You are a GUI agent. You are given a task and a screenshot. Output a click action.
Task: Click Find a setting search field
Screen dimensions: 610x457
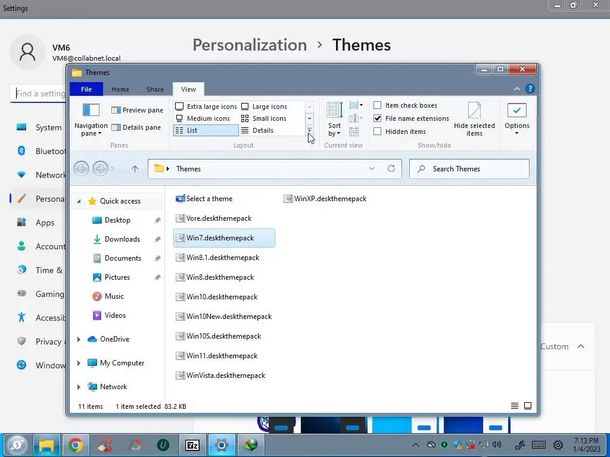38,93
